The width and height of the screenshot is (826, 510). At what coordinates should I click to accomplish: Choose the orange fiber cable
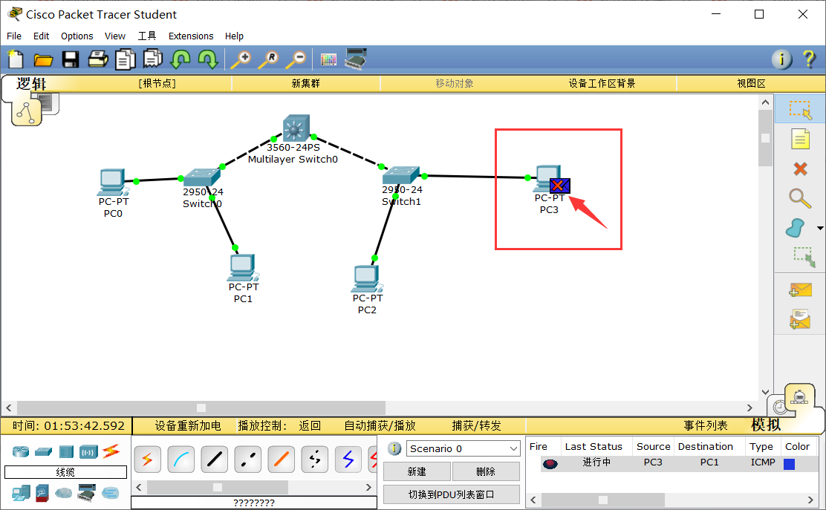282,460
